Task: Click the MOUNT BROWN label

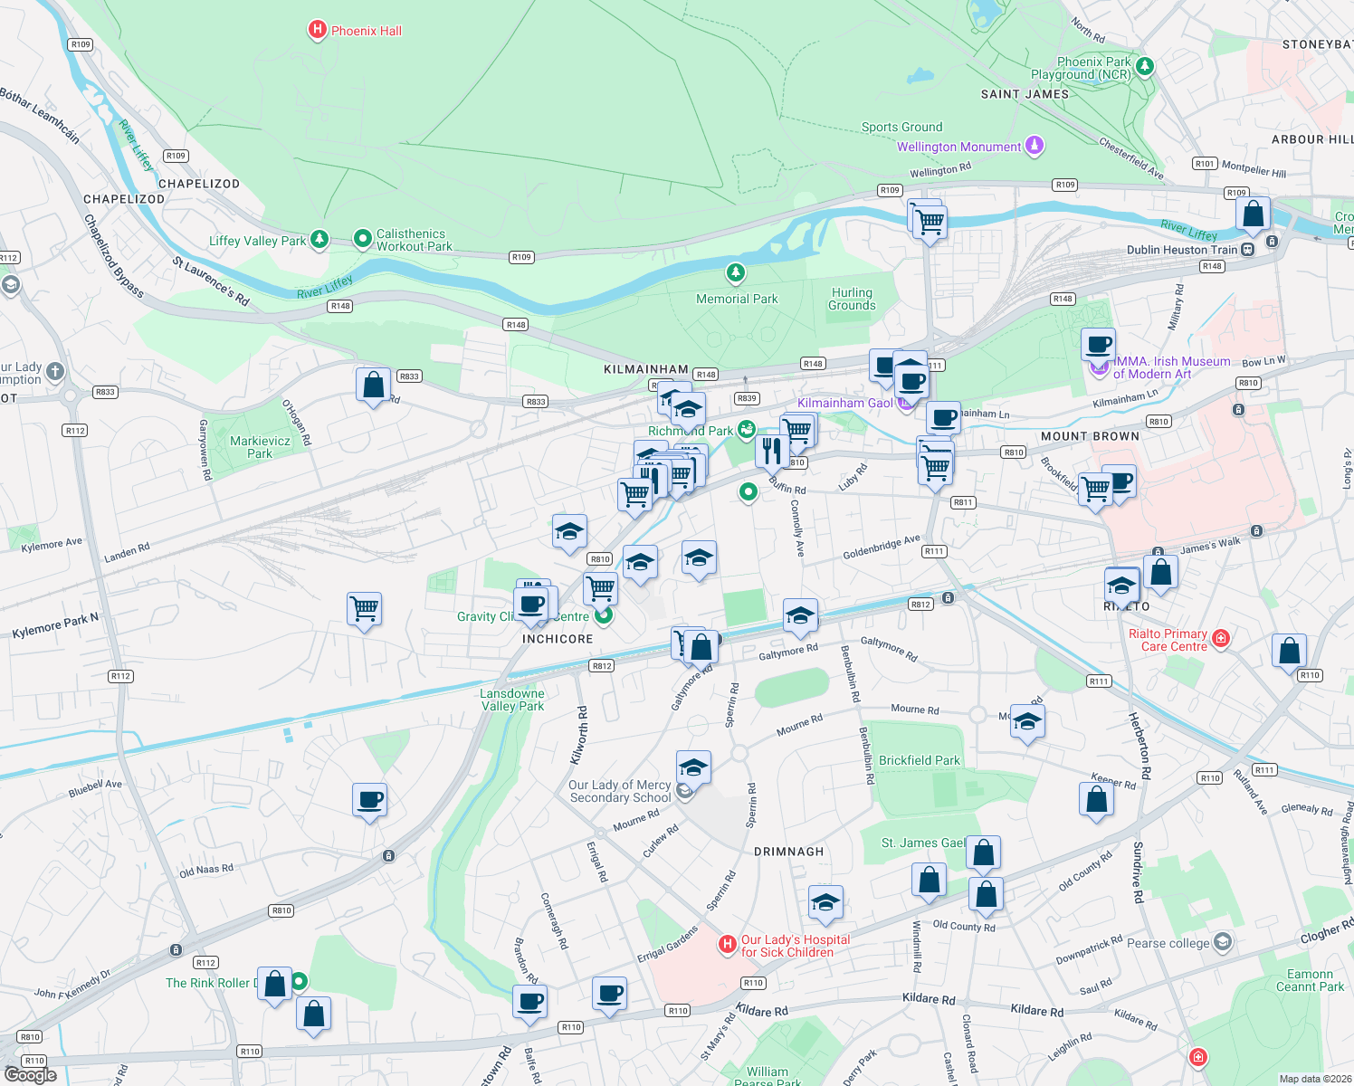Action: (x=1090, y=436)
